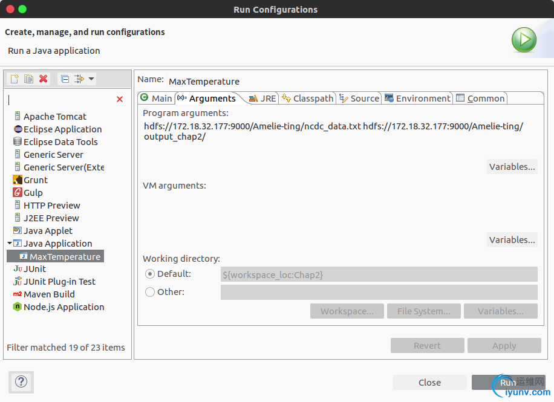Click the Name field MaxTemperature
Viewport: 554px width, 402px height.
(x=357, y=82)
